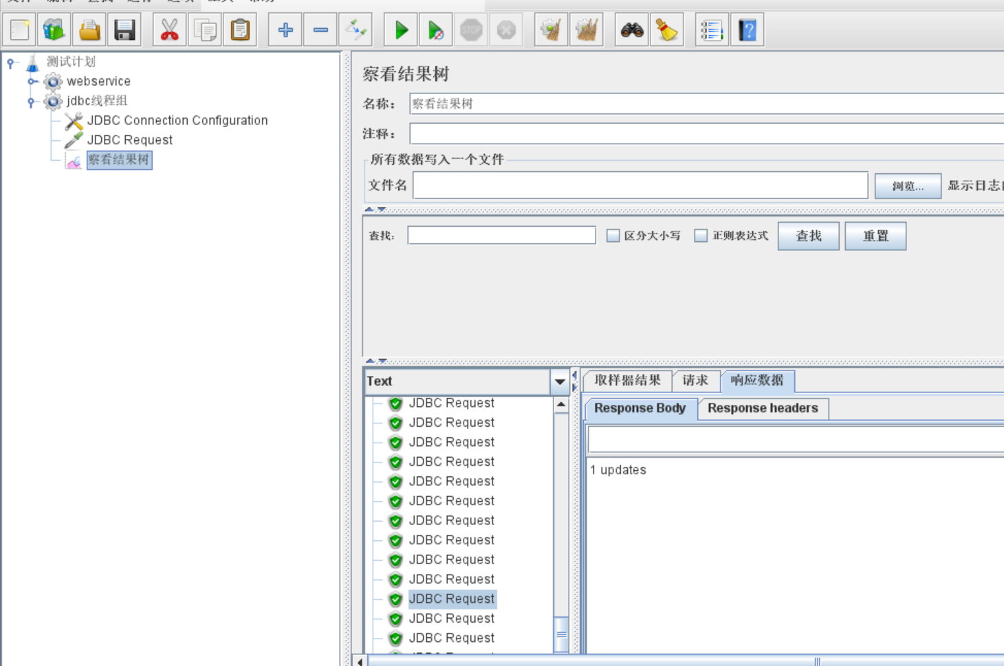Select JDBC Request in the test plan tree

[130, 140]
